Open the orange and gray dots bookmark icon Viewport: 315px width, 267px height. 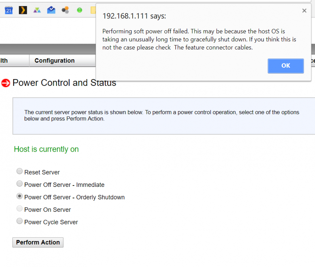click(65, 10)
